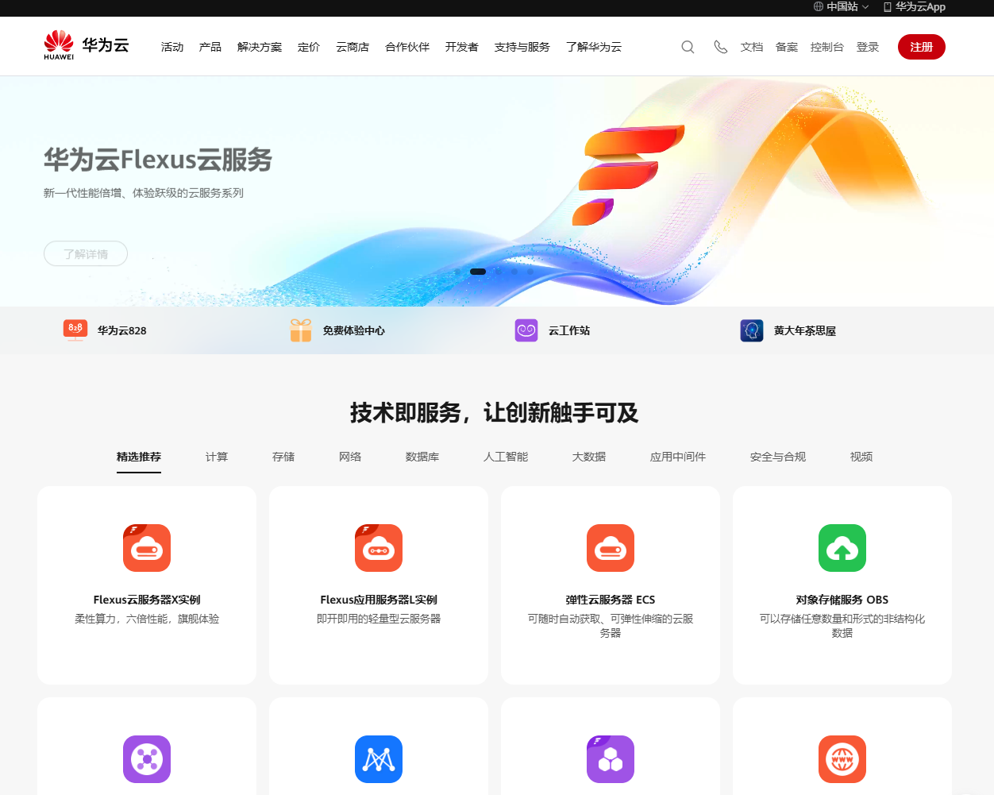The width and height of the screenshot is (994, 795).
Task: Click the purple circular-nodes product icon
Action: (x=147, y=758)
